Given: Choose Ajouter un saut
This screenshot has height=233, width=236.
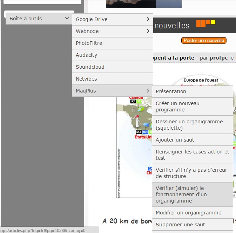Looking at the screenshot, I should 193,140.
